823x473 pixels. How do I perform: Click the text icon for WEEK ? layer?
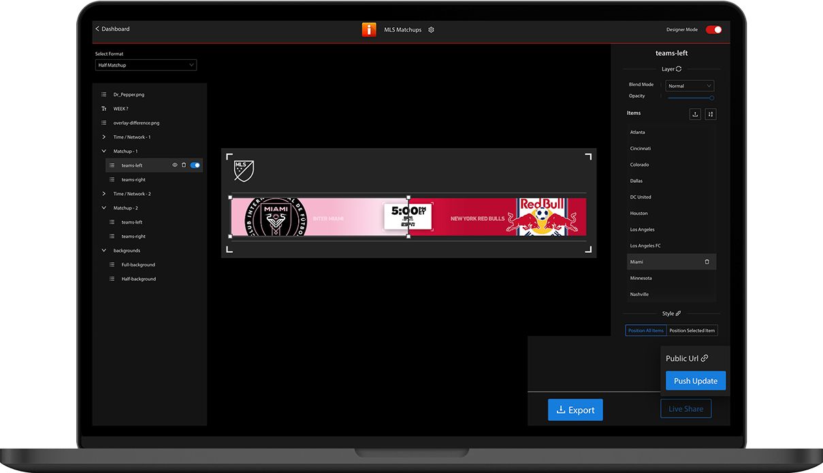coord(104,109)
